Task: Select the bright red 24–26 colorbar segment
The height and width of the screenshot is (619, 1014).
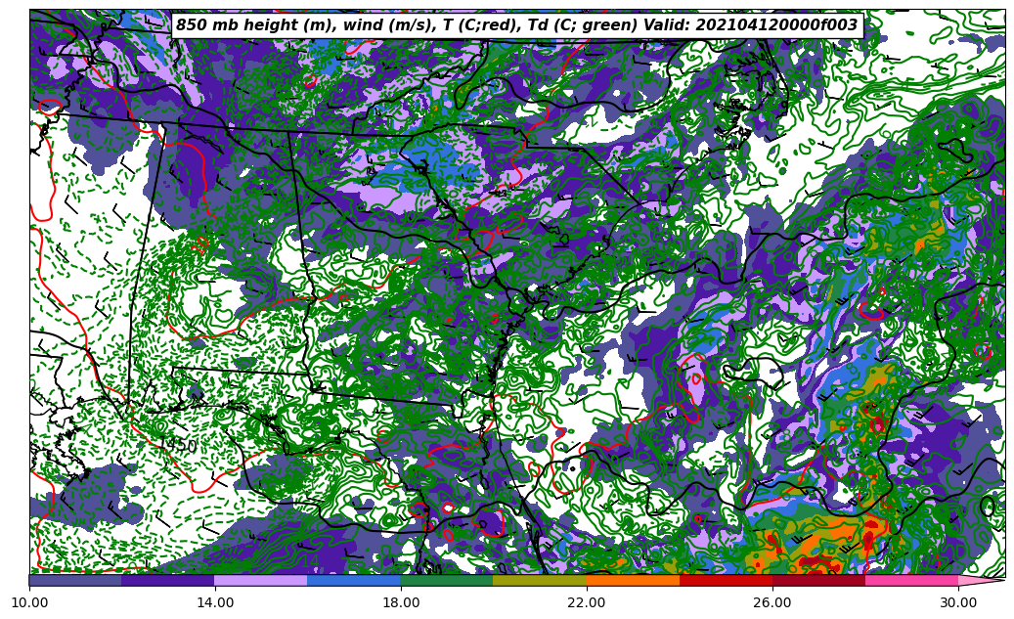Action: pyautogui.click(x=726, y=580)
